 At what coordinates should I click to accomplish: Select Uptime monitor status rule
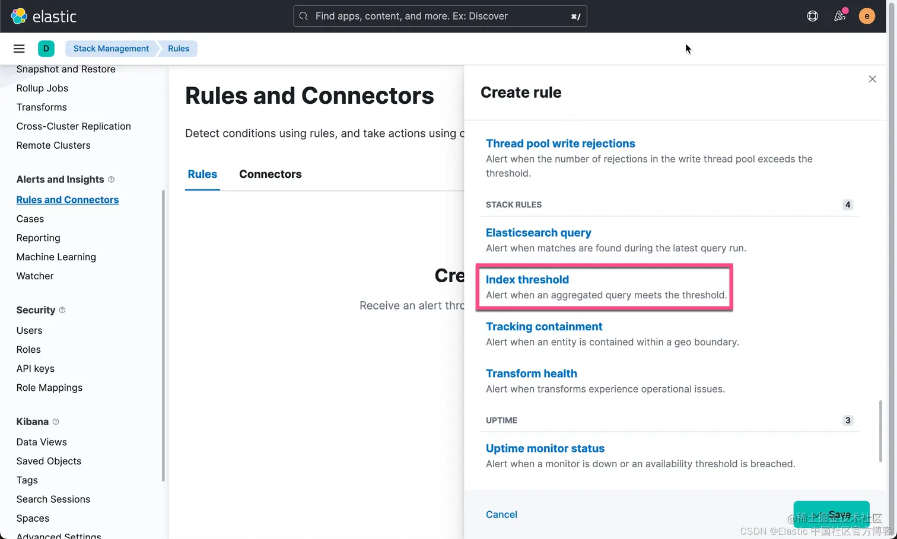point(545,448)
